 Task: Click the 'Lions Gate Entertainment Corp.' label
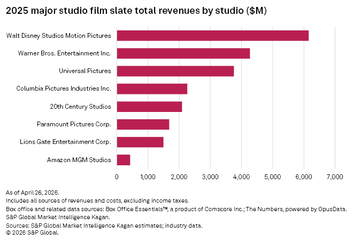(x=65, y=142)
